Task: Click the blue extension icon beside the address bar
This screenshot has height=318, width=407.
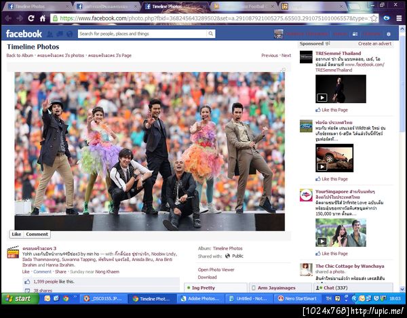Action: (387, 18)
